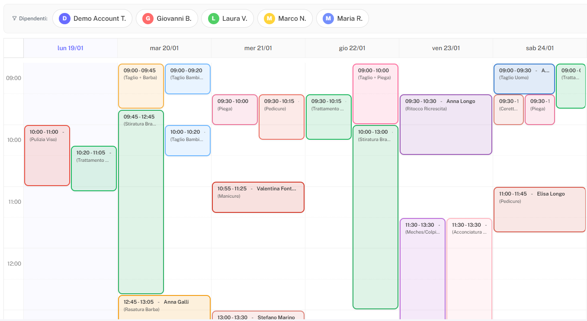Click an empty slot under mer 21/01
The width and height of the screenshot is (587, 321).
click(x=258, y=260)
